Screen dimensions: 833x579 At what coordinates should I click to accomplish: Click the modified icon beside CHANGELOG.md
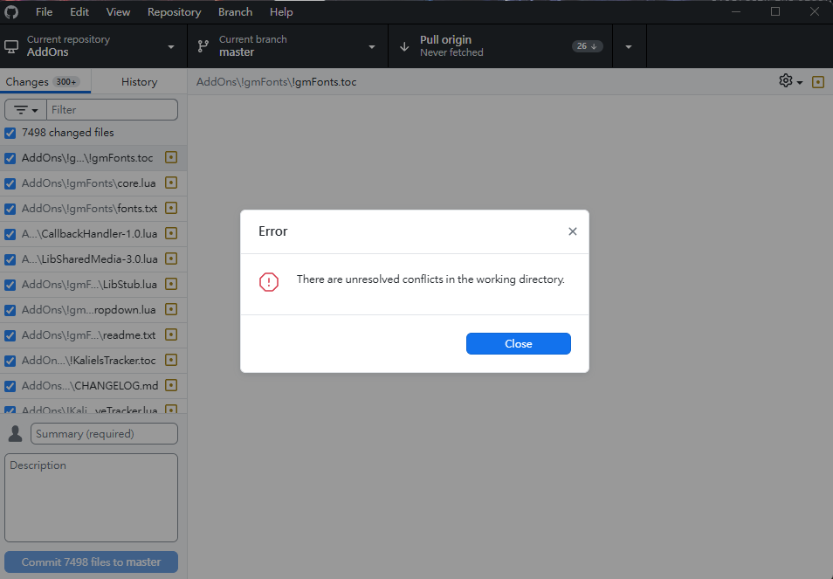(171, 385)
